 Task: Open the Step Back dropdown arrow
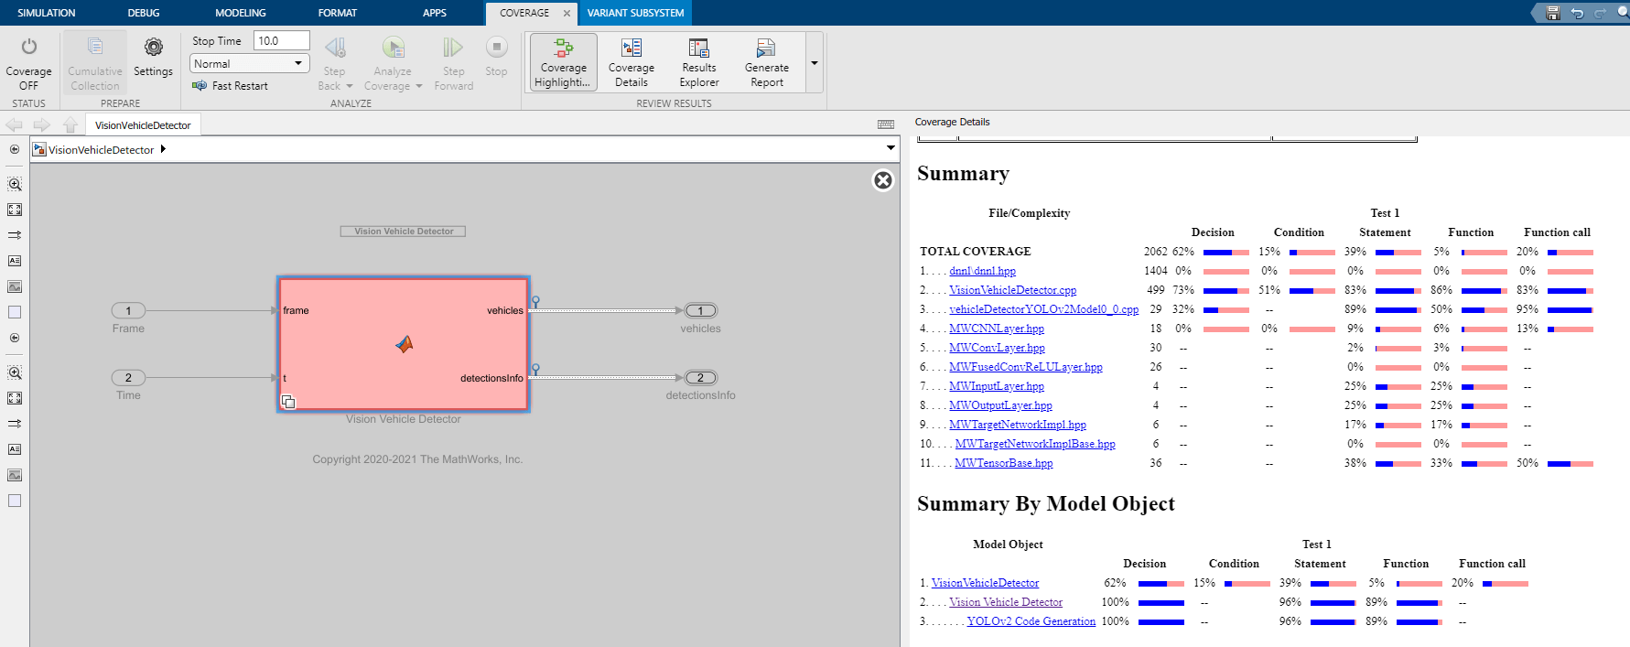[x=350, y=86]
